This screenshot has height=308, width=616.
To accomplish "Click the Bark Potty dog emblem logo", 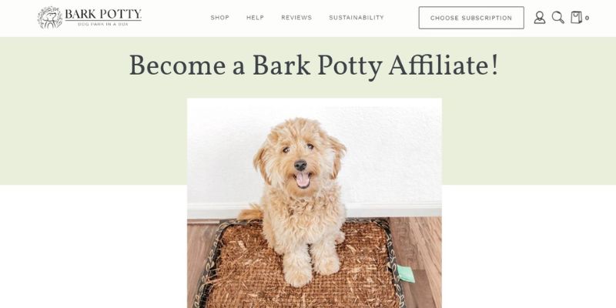I will point(50,18).
